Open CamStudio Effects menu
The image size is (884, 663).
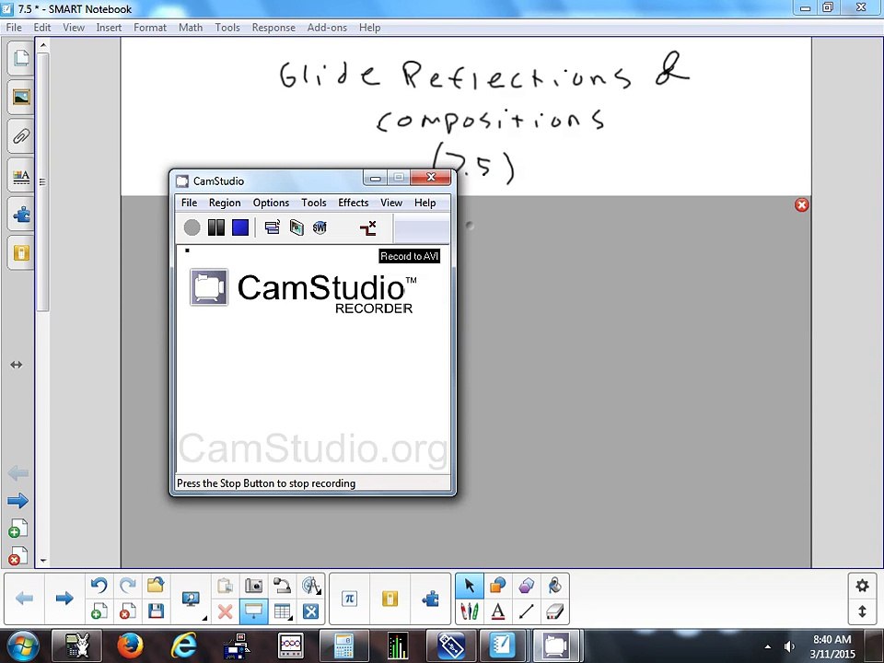pos(353,203)
